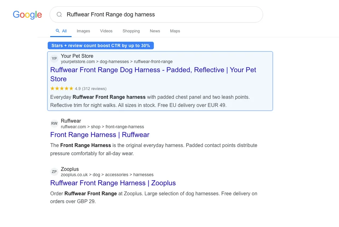Open the Maps tab
The height and width of the screenshot is (227, 339).
click(175, 31)
